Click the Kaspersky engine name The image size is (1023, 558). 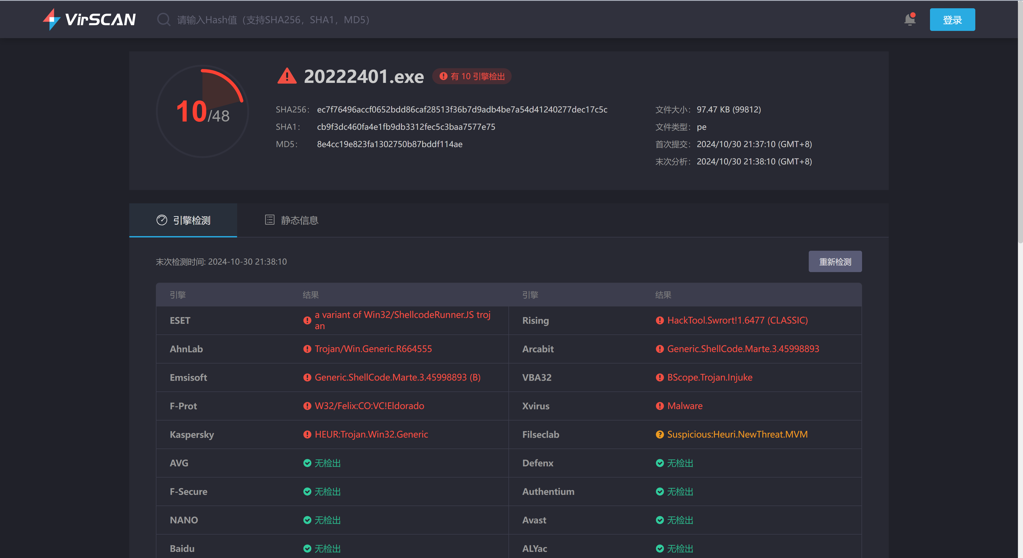[x=192, y=434]
